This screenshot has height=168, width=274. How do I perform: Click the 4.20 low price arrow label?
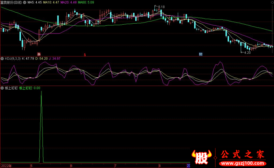[247, 52]
